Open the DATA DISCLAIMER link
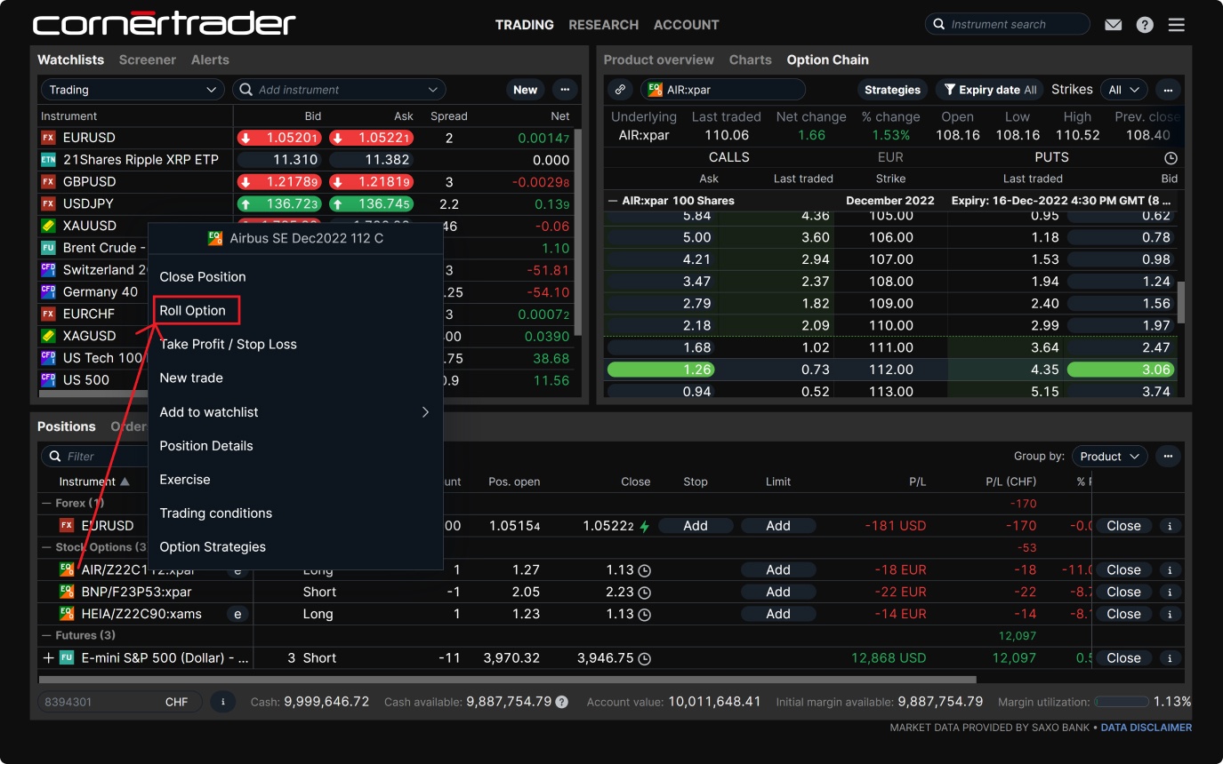1223x764 pixels. (1147, 728)
